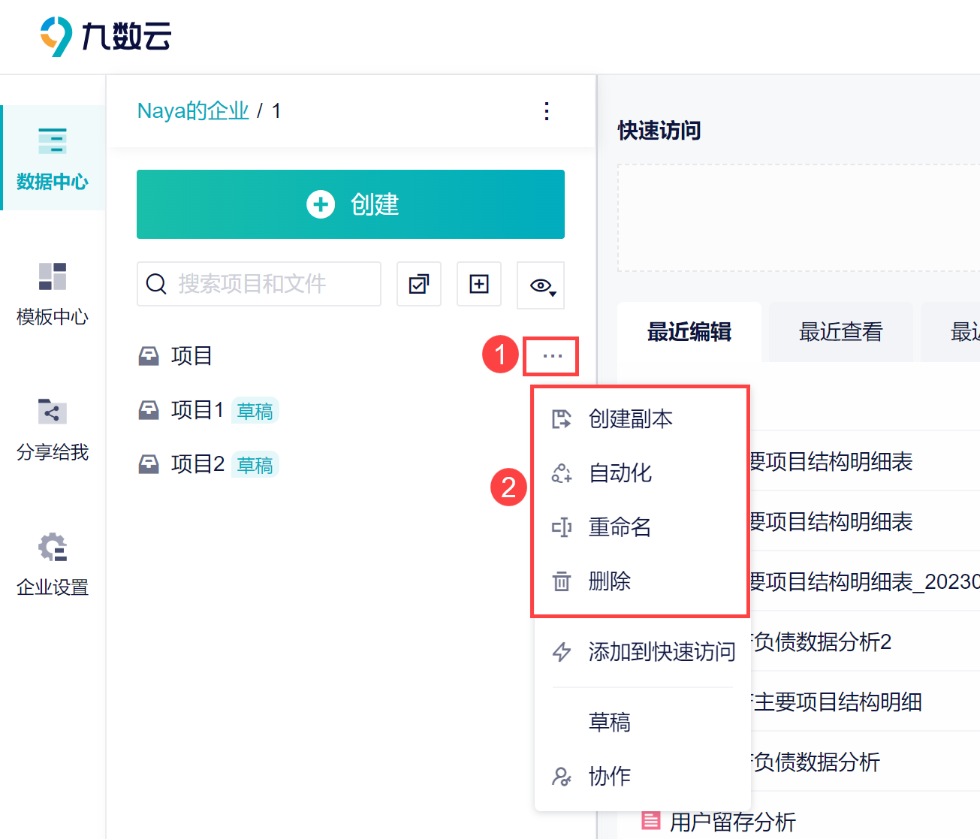Open the three-dot menu for 项目
The height and width of the screenshot is (839, 980).
point(552,356)
